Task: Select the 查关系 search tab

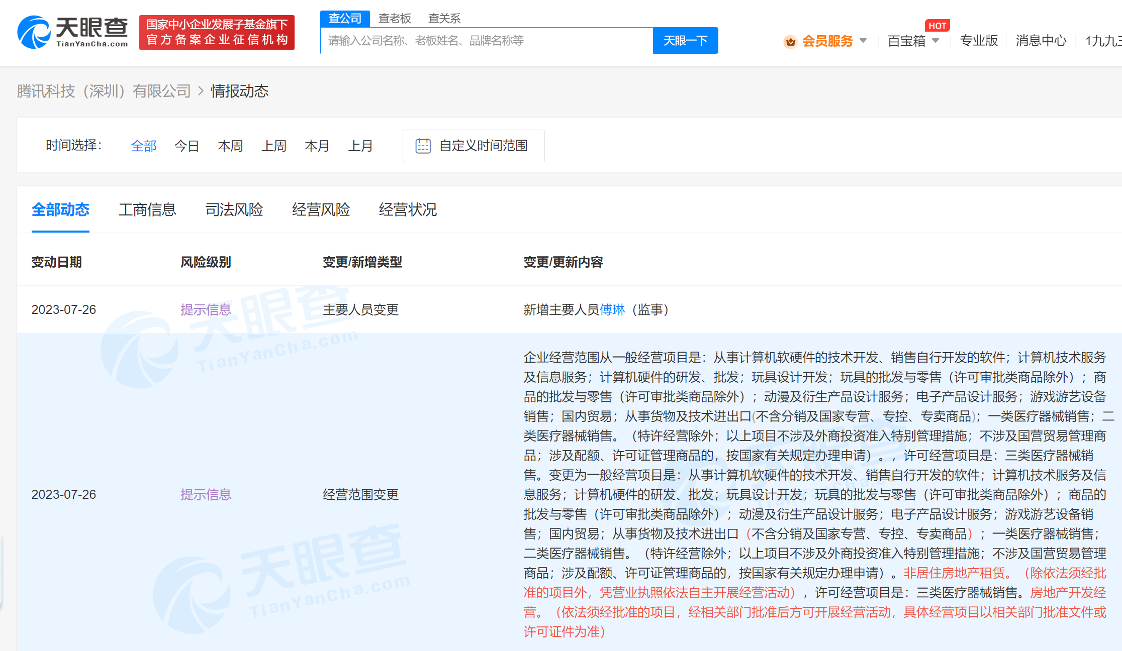Action: (x=444, y=19)
